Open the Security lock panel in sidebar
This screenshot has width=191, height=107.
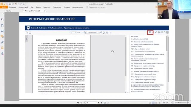2,48
